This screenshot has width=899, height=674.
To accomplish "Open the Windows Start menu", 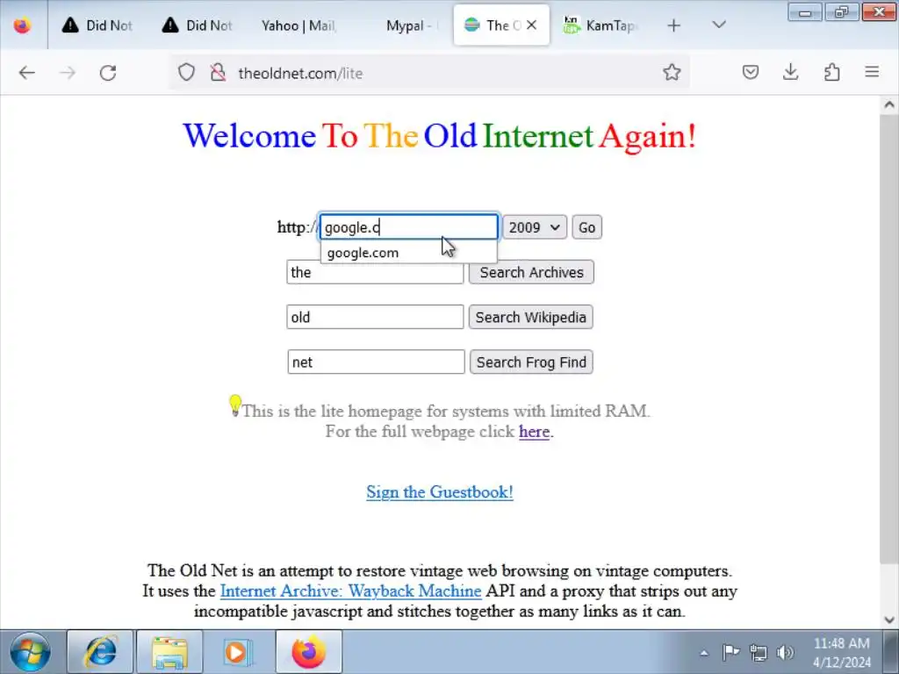I will [30, 652].
